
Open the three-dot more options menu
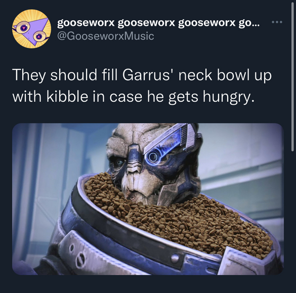click(x=277, y=22)
